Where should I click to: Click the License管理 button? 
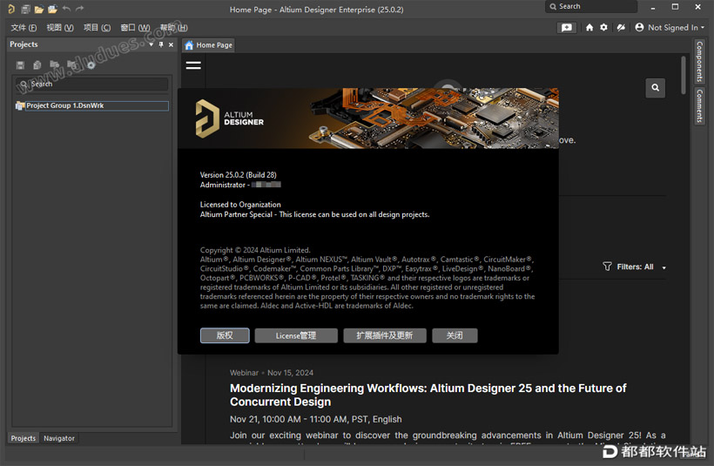tap(296, 335)
